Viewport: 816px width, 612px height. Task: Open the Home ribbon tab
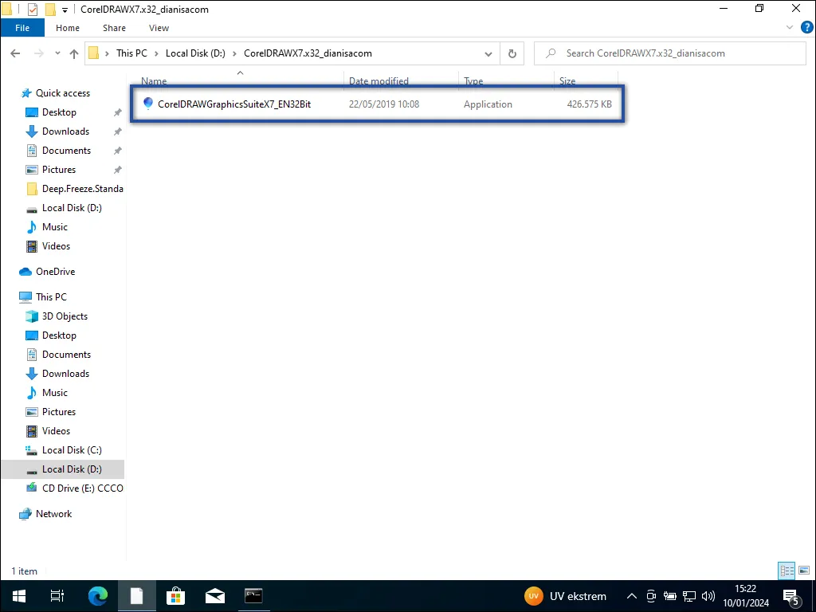coord(68,28)
